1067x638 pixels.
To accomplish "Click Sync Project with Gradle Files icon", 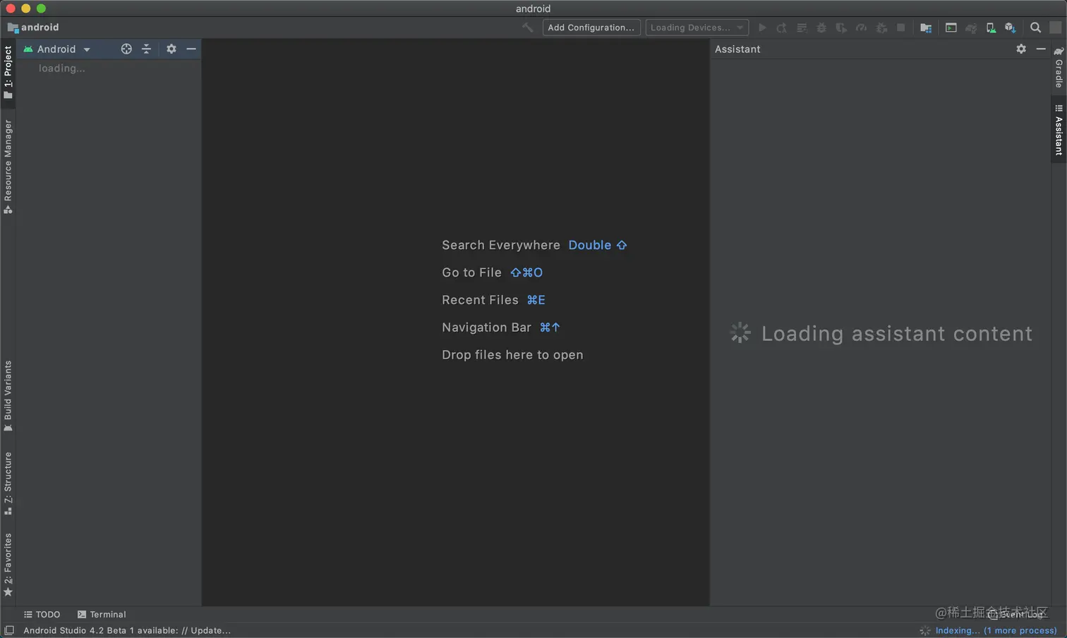I will 971,28.
